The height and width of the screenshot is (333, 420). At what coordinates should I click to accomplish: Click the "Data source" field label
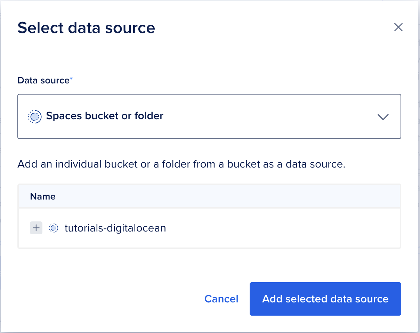pos(43,80)
